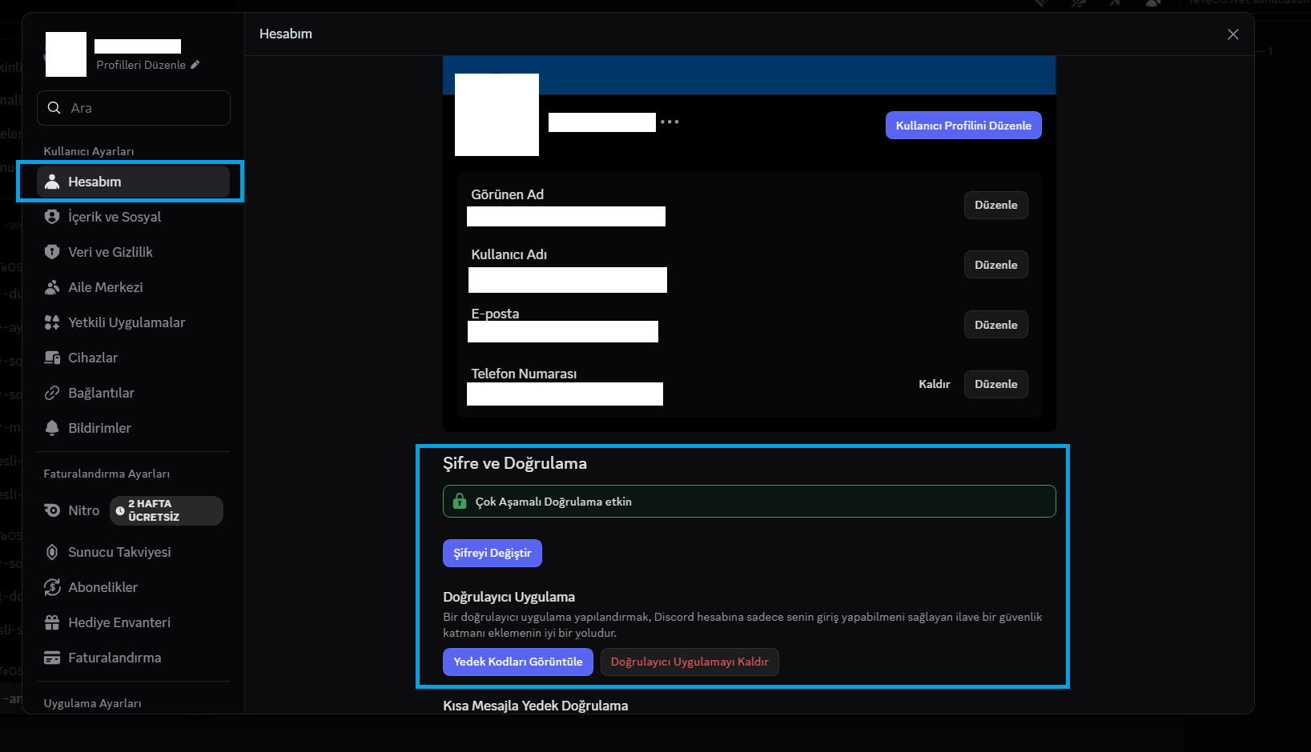Open Yetkili Uygulamalar settings
1311x752 pixels.
pyautogui.click(x=133, y=322)
